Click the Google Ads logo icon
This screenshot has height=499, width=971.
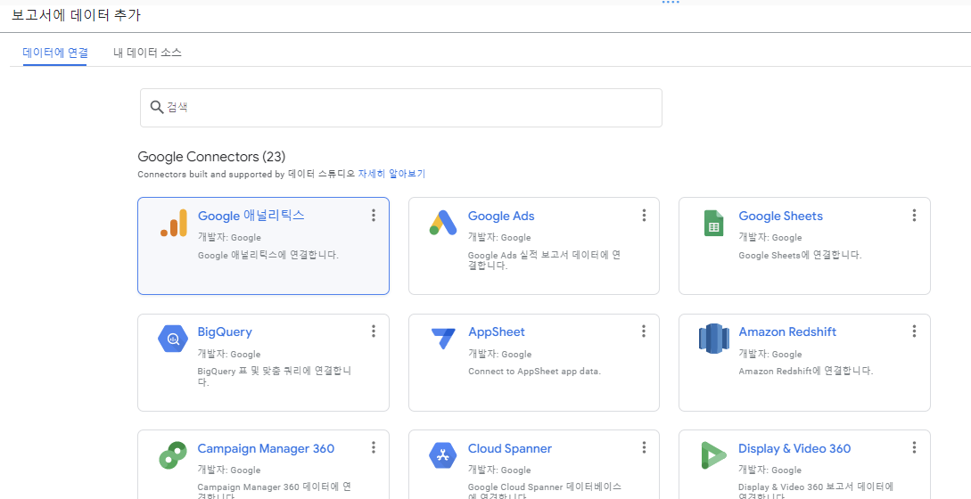[443, 223]
